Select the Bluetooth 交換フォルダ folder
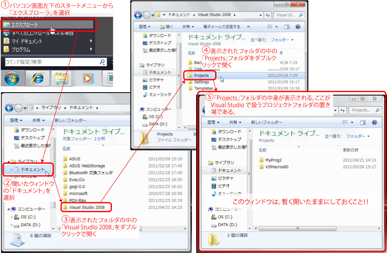387x253 pixels. coord(88,173)
